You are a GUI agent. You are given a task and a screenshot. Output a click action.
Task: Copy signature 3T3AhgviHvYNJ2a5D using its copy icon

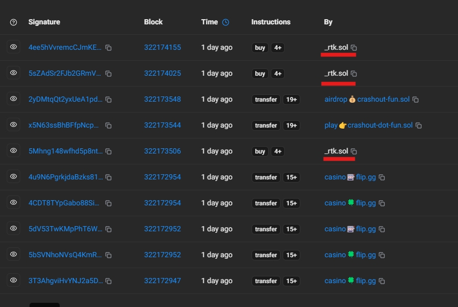[108, 281]
